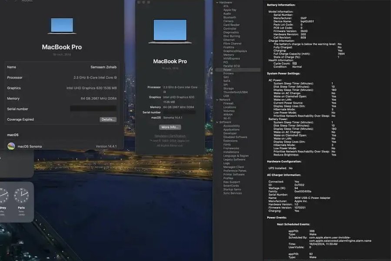Click the More Info… button in About This Mac
391x261 pixels.
170,127
